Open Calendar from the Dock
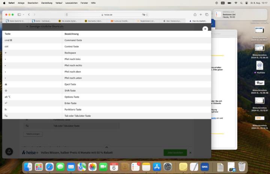The height and width of the screenshot is (174, 270). [x=114, y=167]
